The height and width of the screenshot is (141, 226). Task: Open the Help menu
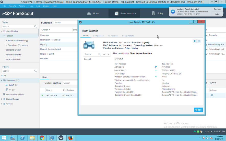pos(54,6)
